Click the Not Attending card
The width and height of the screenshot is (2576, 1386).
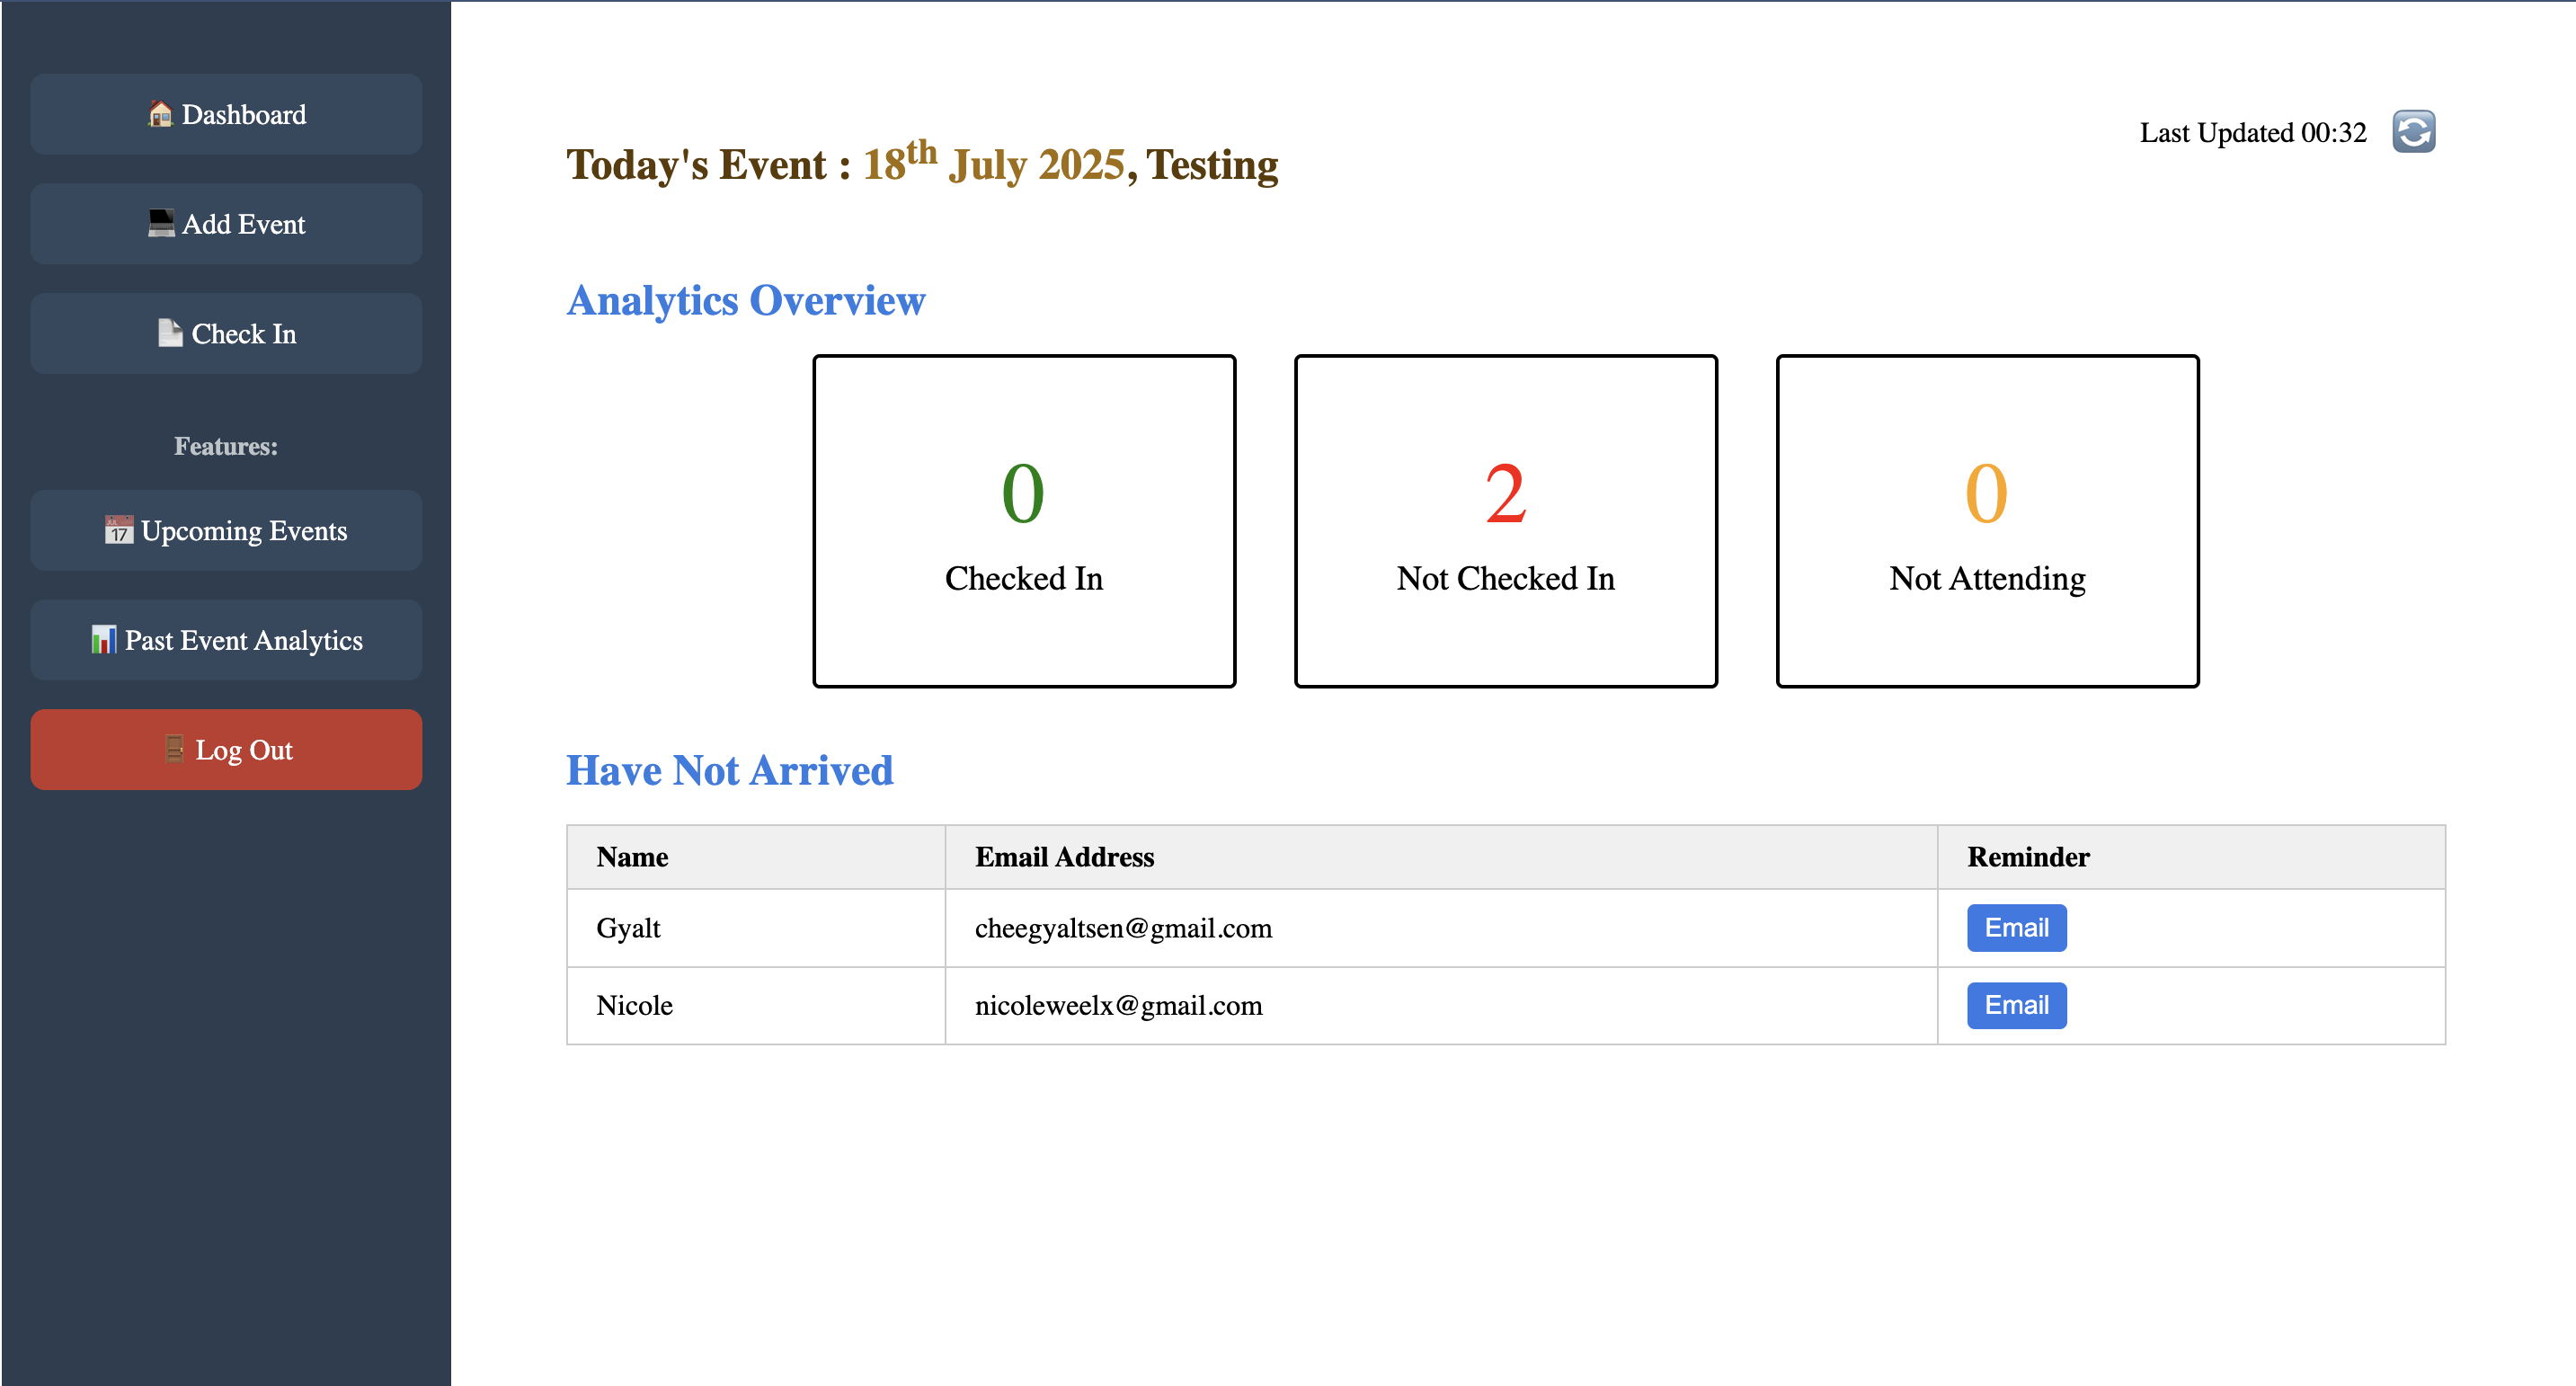1987,521
